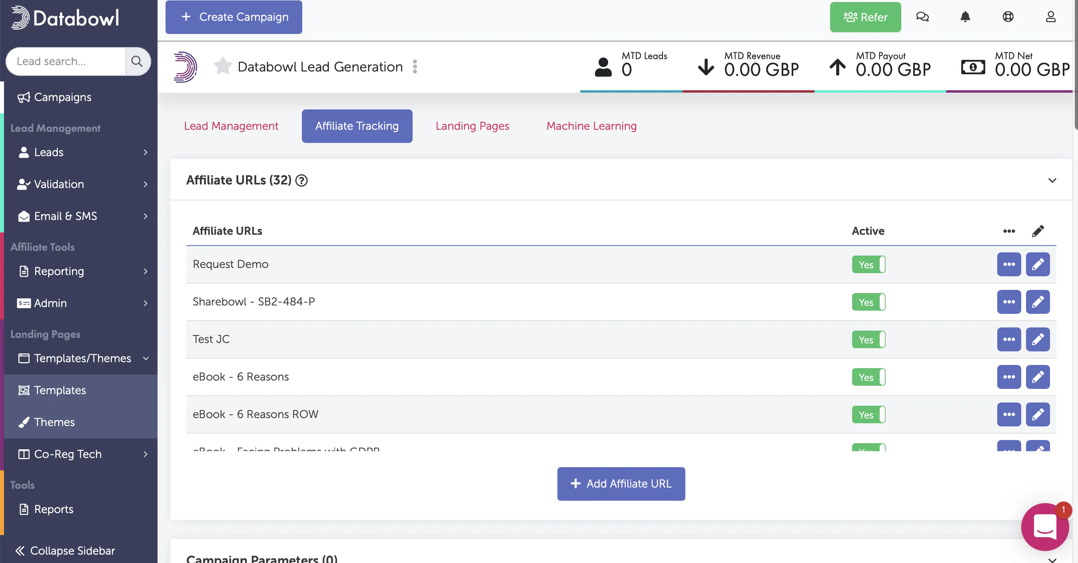Click the Create Campaign button
Image resolution: width=1078 pixels, height=563 pixels.
click(x=234, y=17)
